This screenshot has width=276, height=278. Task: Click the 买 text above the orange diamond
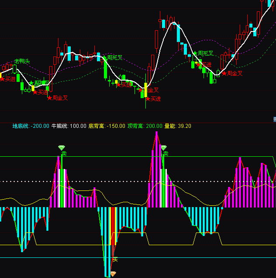click(115, 260)
